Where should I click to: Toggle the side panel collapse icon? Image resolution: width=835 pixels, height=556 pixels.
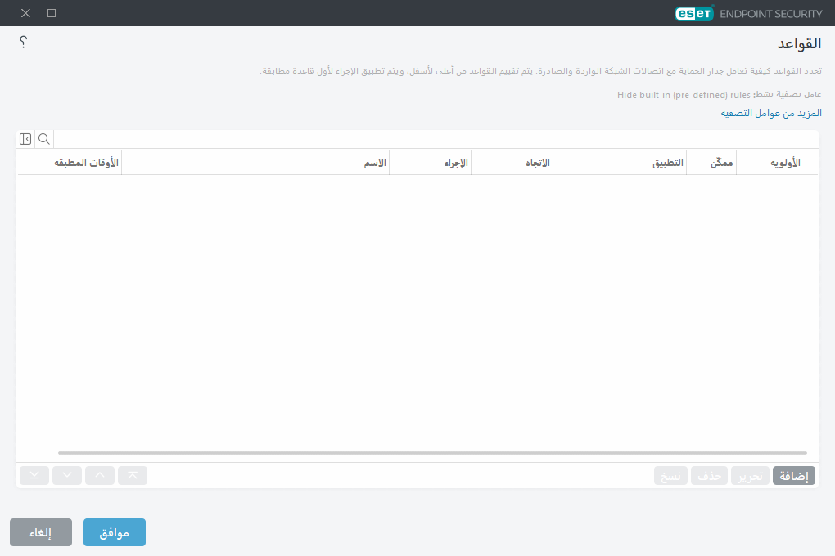[25, 139]
